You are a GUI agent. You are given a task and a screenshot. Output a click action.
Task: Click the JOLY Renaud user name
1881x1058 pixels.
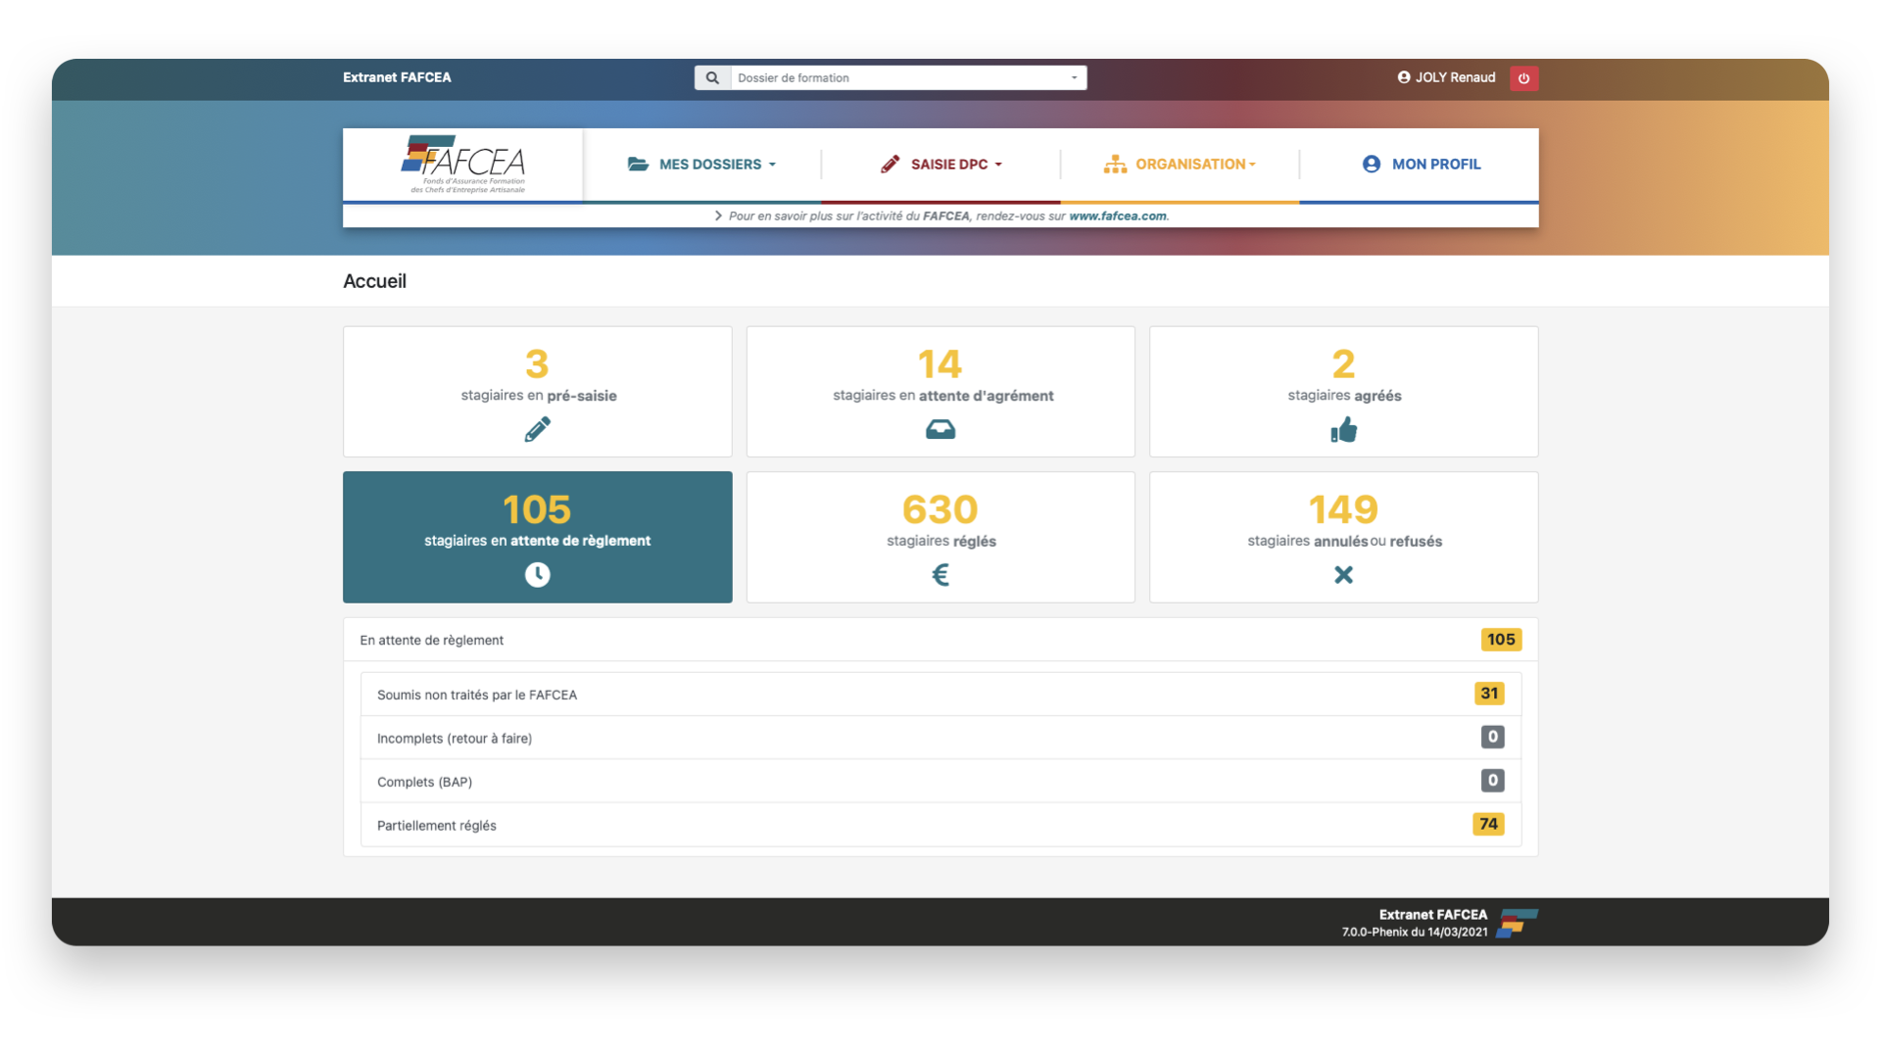point(1454,77)
